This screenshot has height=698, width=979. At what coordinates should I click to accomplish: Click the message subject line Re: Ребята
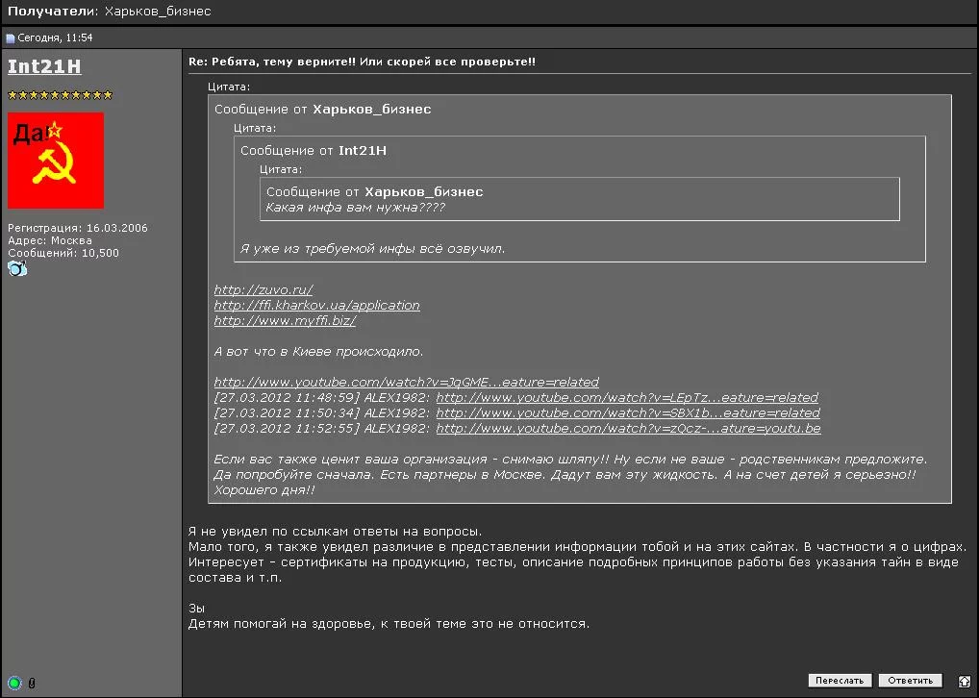[x=362, y=62]
